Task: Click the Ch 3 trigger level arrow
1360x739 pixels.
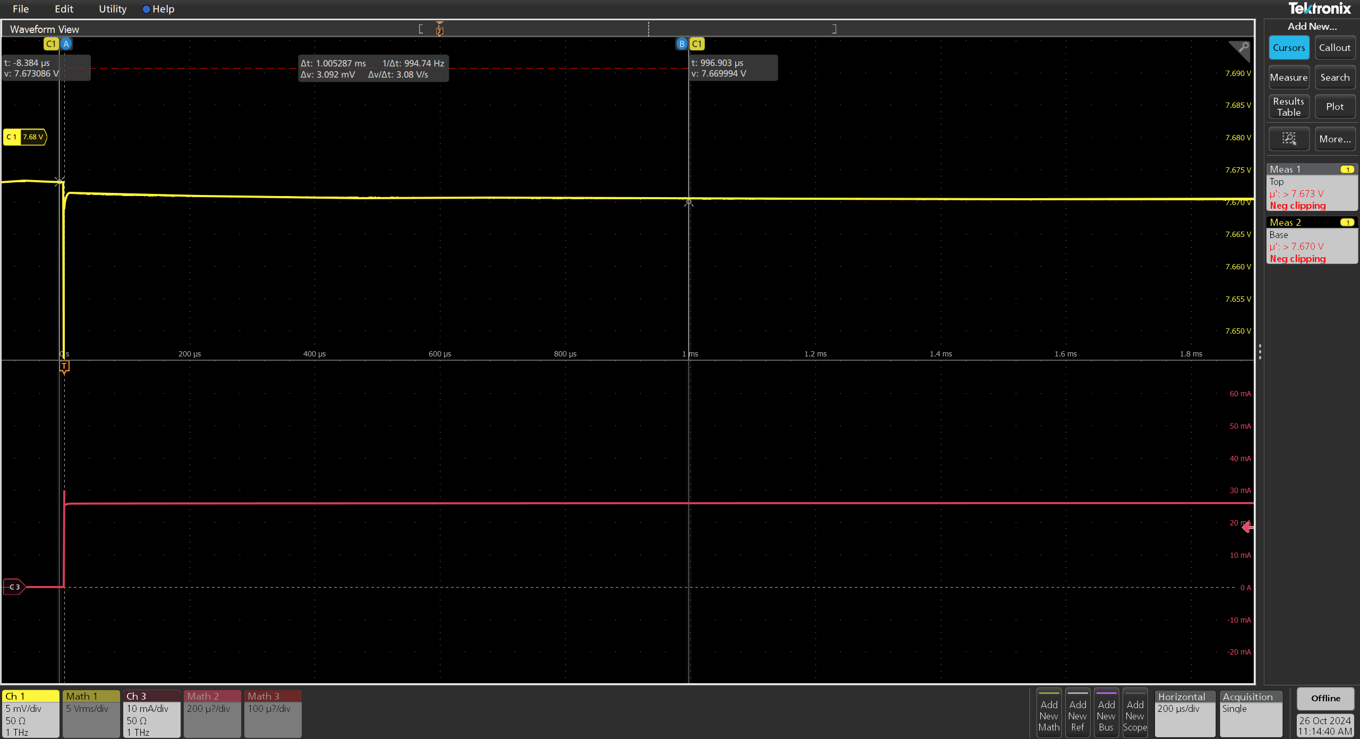Action: (x=1248, y=528)
